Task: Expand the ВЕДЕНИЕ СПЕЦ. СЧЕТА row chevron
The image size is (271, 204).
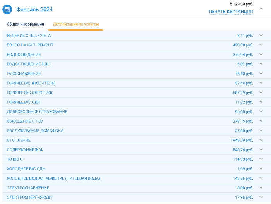Action: [261, 36]
